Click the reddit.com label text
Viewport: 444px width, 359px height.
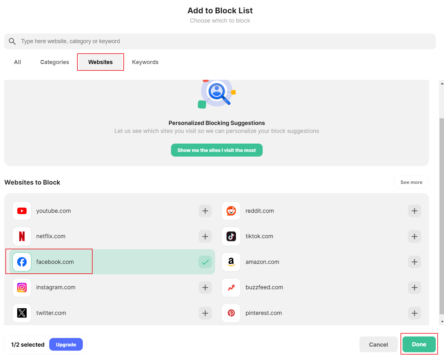pos(260,211)
